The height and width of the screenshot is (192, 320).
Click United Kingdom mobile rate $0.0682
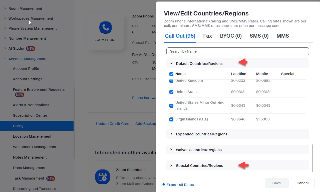(x=263, y=81)
